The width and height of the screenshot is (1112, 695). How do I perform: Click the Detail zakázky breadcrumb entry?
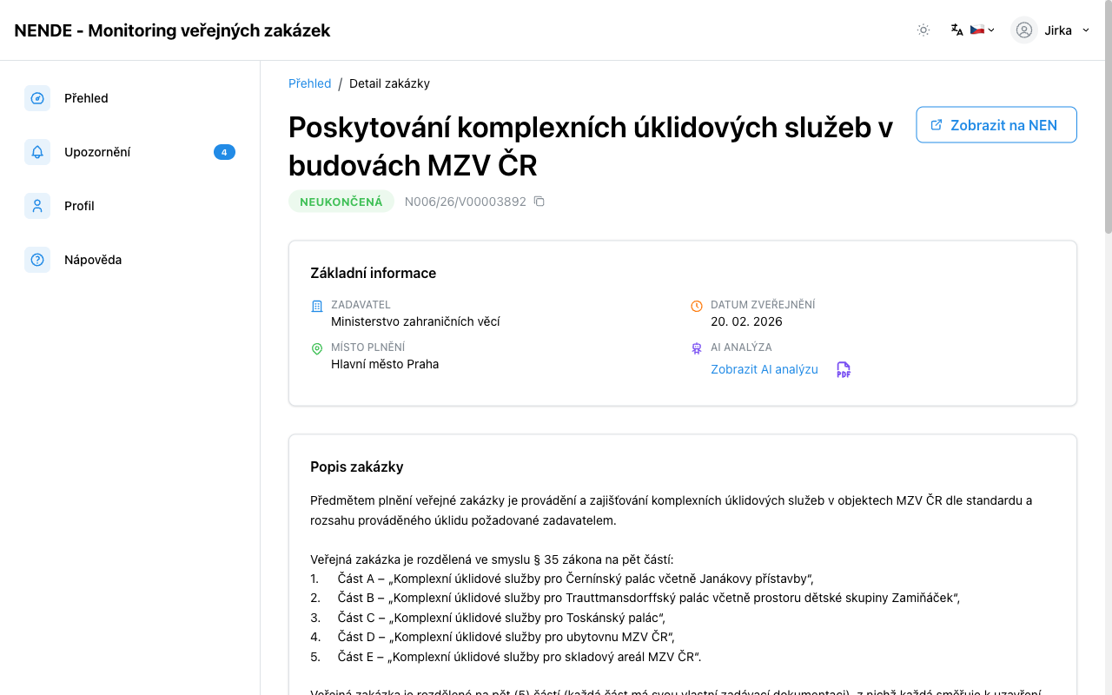388,83
